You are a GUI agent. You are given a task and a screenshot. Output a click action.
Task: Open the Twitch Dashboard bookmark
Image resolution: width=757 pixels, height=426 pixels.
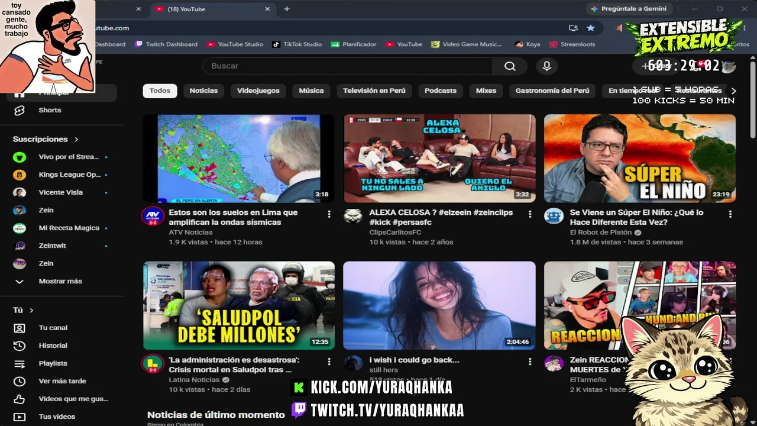pos(166,44)
